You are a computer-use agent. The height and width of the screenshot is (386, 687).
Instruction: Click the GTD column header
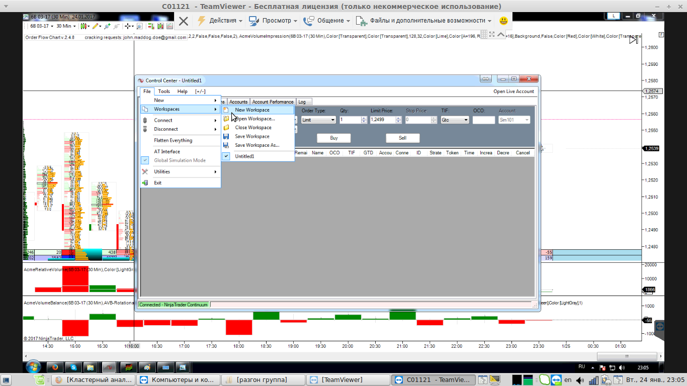(368, 153)
